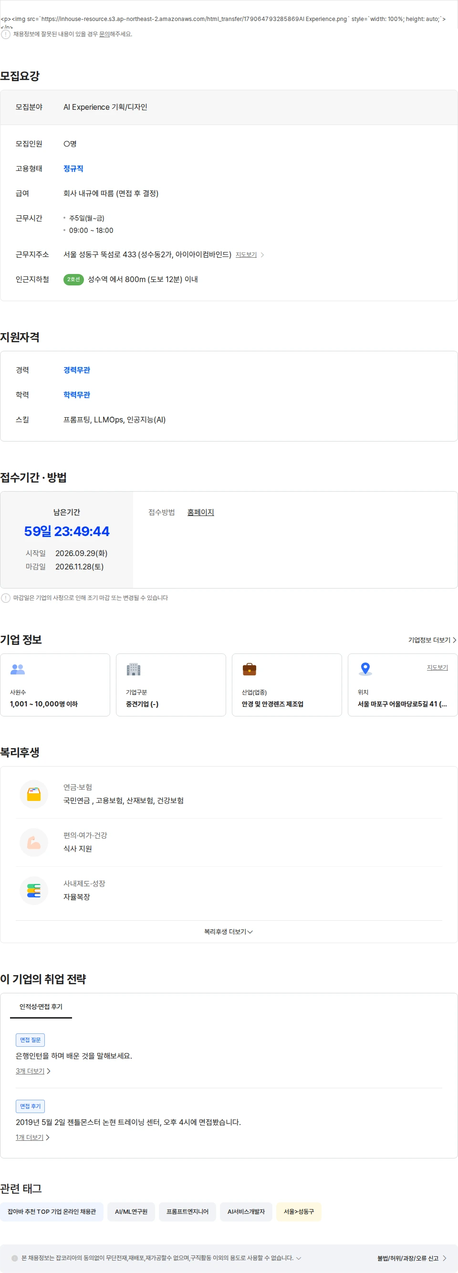This screenshot has height=1273, width=458.
Task: Click the map pin icon in 위치 card
Action: tap(365, 669)
